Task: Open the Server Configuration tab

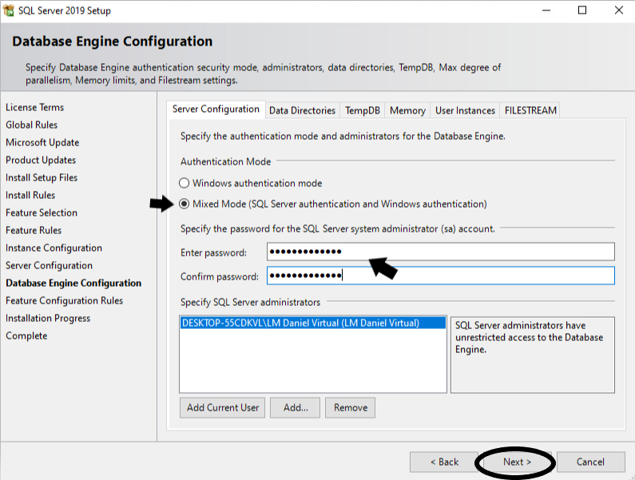Action: [216, 109]
